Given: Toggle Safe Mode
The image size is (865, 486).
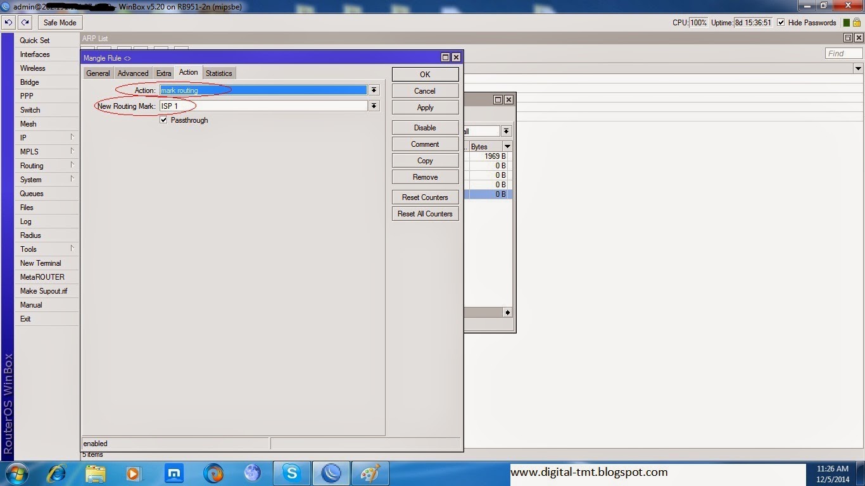Looking at the screenshot, I should (60, 22).
